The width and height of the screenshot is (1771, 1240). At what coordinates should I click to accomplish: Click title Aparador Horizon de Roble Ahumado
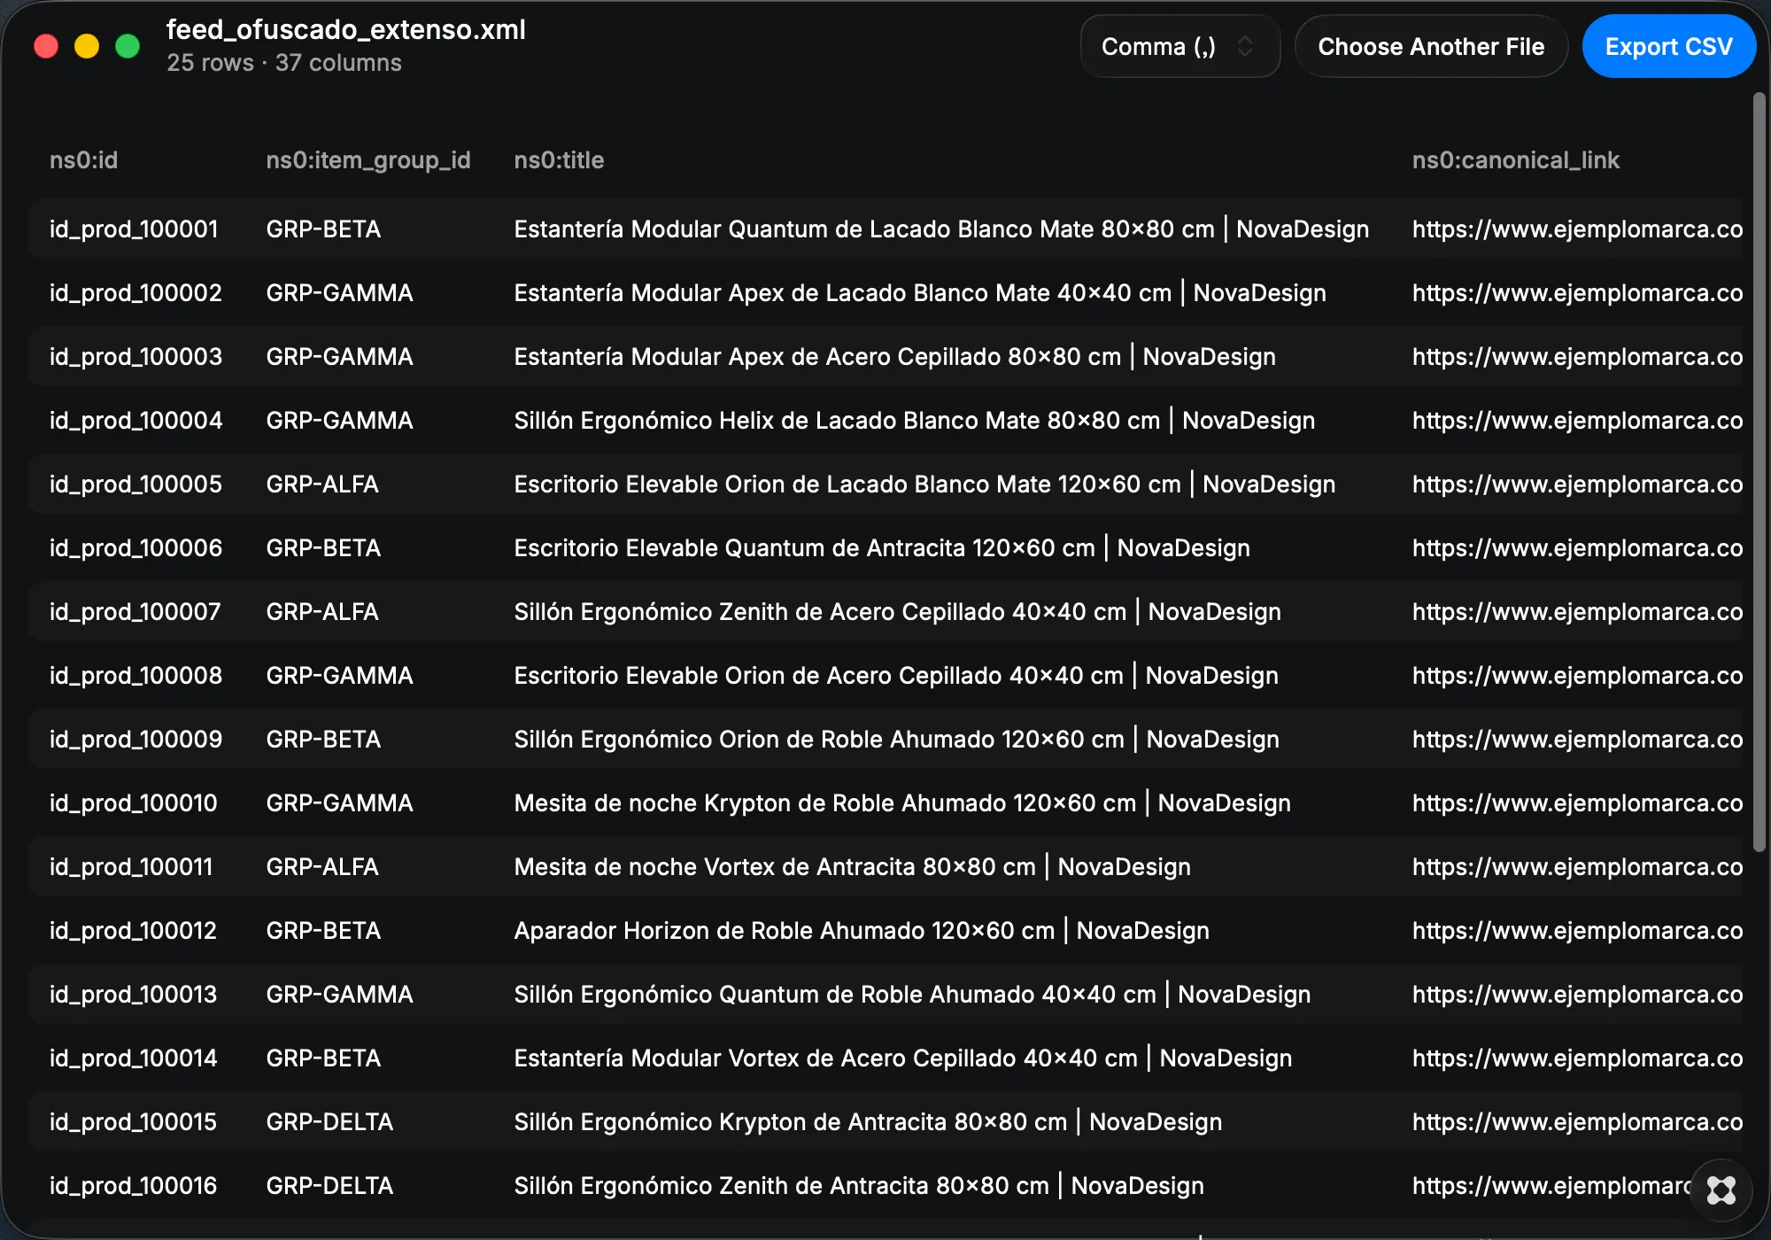pyautogui.click(x=862, y=931)
